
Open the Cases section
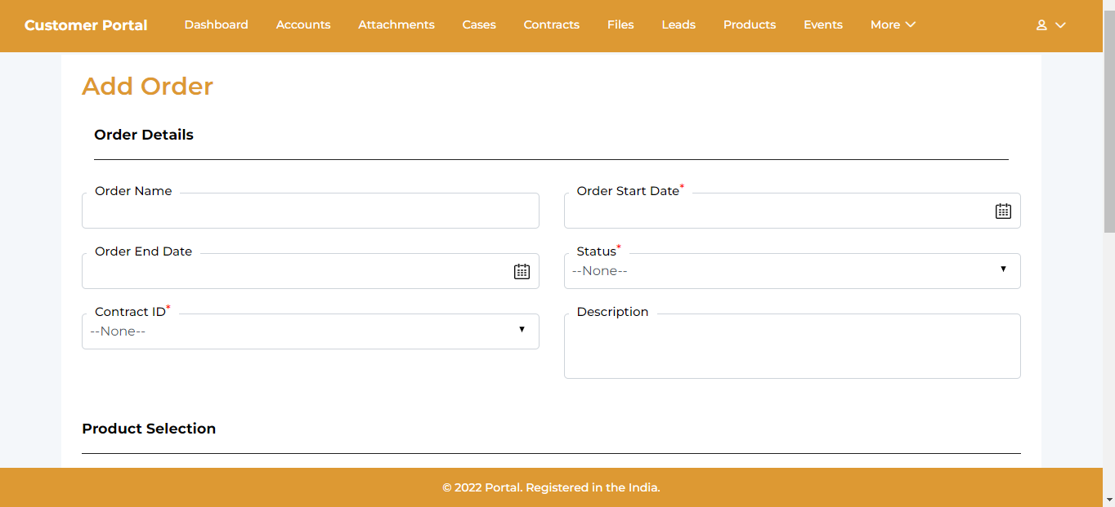click(479, 25)
